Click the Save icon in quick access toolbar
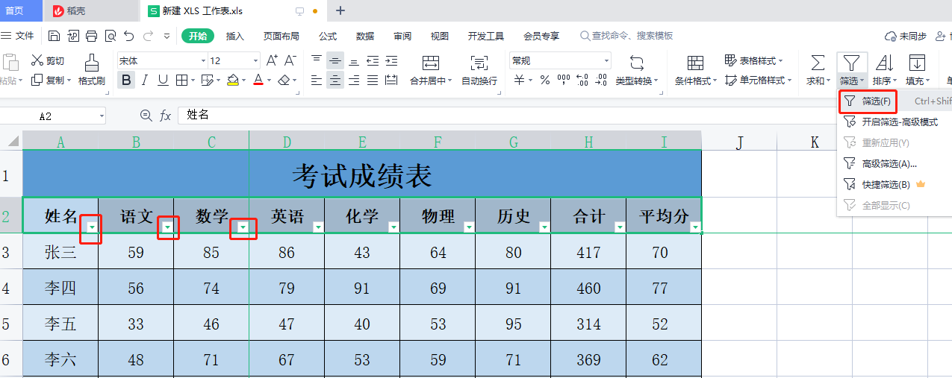Screen dimensions: 952x378 coord(54,36)
